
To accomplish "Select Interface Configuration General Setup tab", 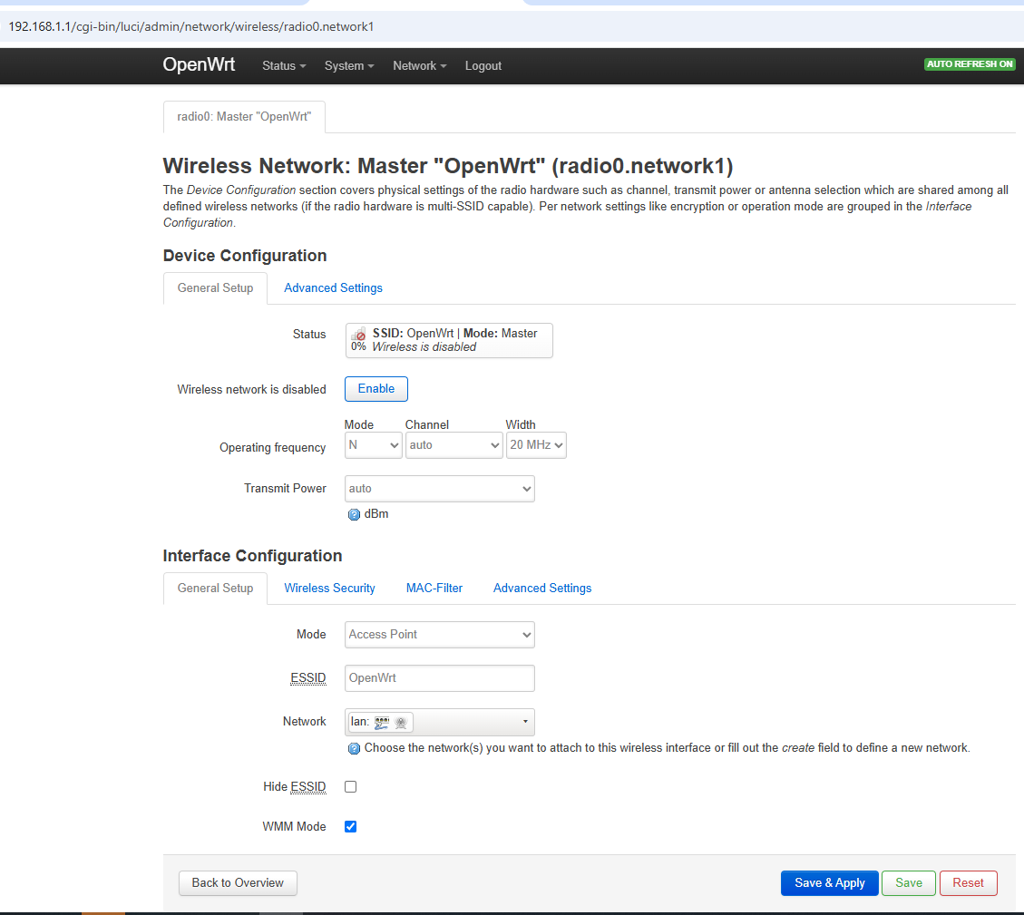I will [216, 589].
